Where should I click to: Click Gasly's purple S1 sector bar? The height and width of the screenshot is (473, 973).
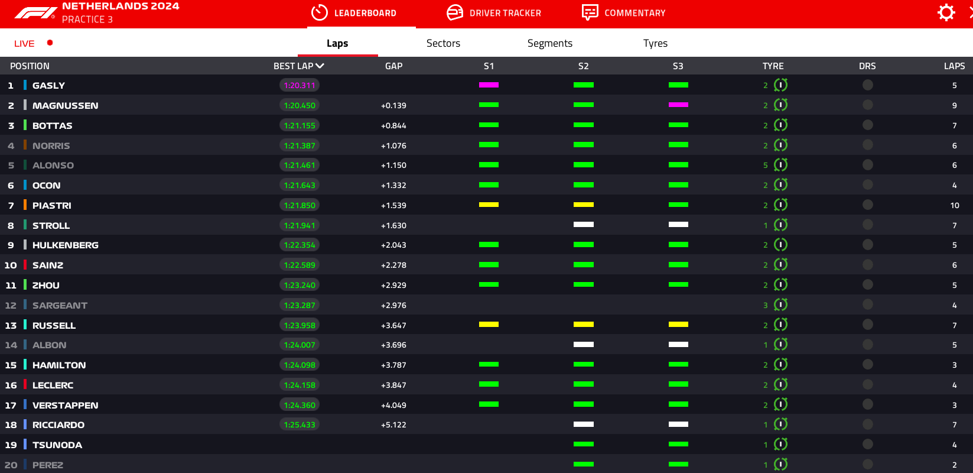coord(489,85)
